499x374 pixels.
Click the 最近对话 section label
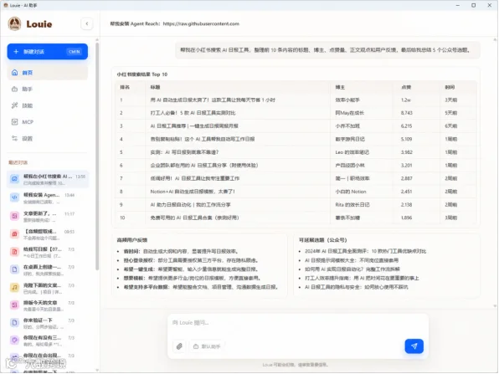click(x=18, y=162)
